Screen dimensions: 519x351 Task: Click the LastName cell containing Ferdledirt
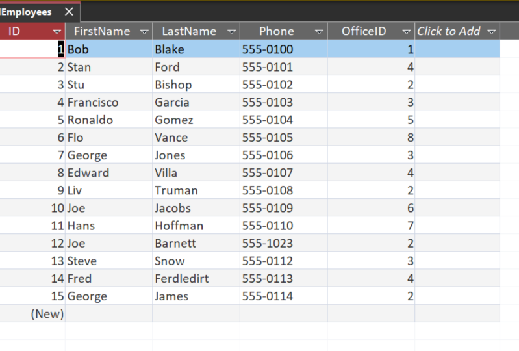click(196, 279)
